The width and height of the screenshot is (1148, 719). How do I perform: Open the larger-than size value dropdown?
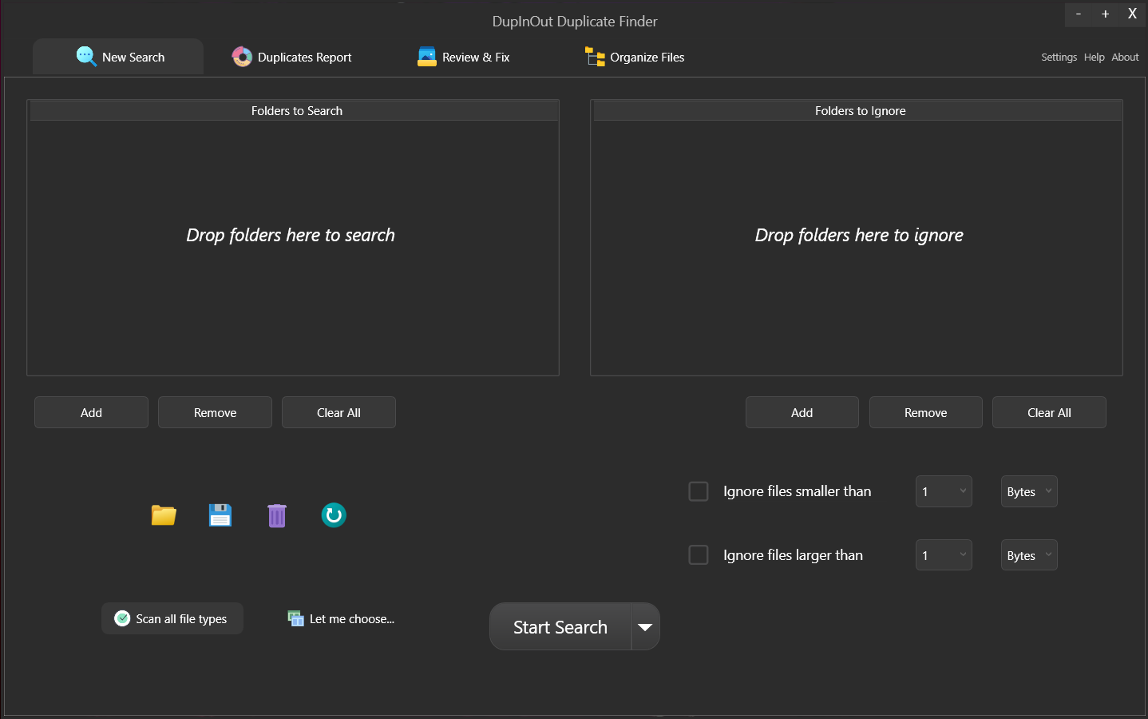[x=944, y=554]
